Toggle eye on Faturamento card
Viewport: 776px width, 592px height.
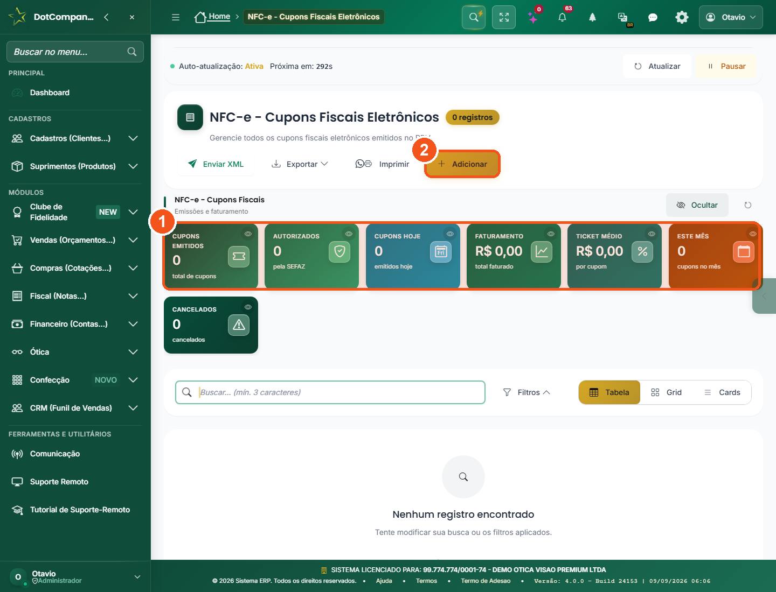tap(551, 234)
